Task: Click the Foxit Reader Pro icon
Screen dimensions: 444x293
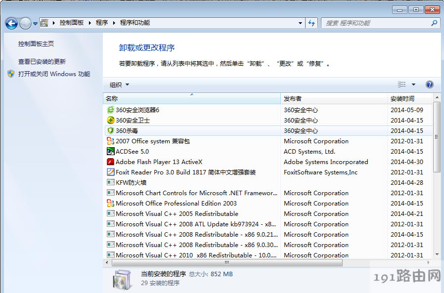Action: point(111,172)
